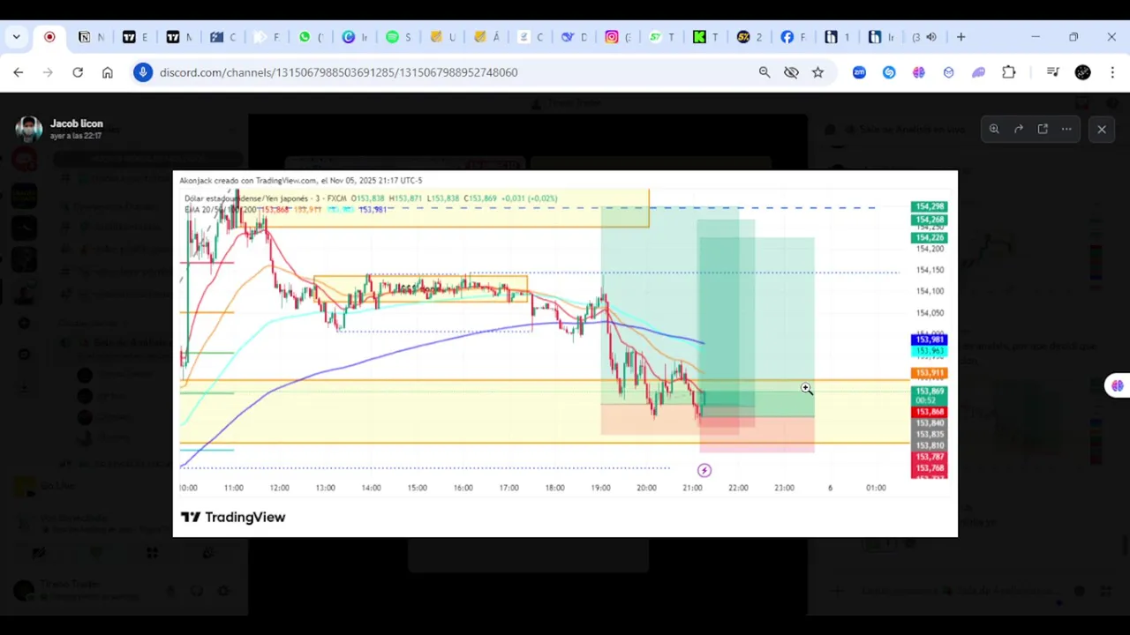Viewport: 1130px width, 635px height.
Task: Click the TradingView logo on the chart
Action: point(233,517)
